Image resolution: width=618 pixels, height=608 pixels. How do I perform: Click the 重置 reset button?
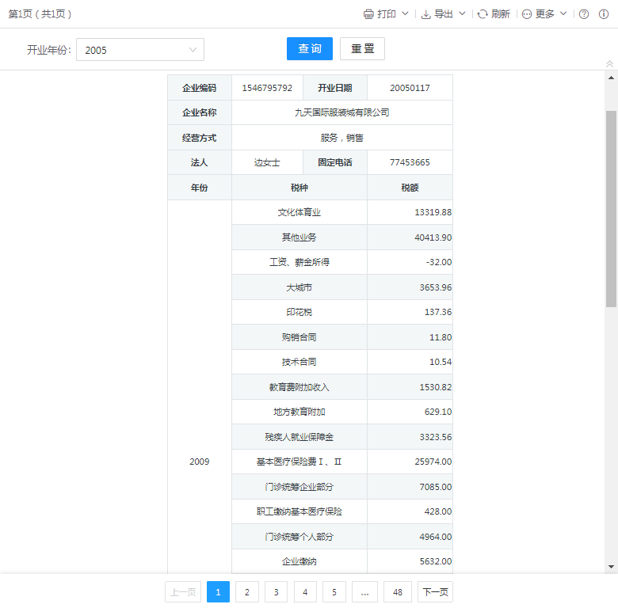[362, 49]
